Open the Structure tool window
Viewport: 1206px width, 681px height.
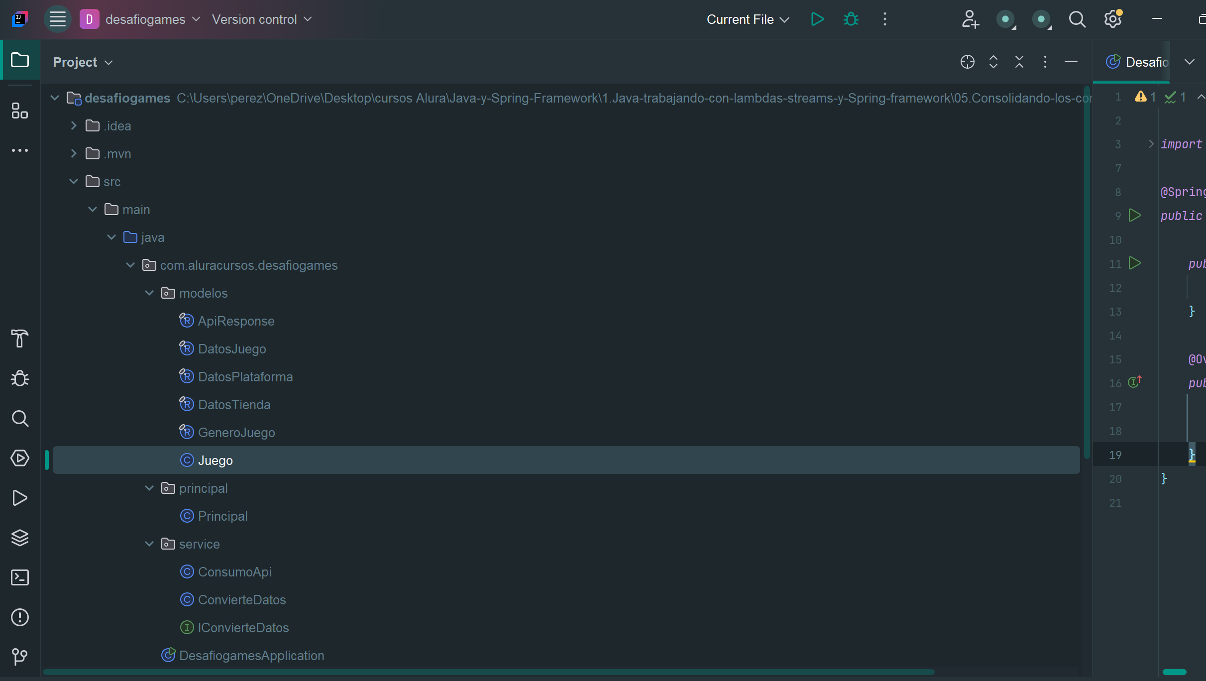(x=20, y=111)
